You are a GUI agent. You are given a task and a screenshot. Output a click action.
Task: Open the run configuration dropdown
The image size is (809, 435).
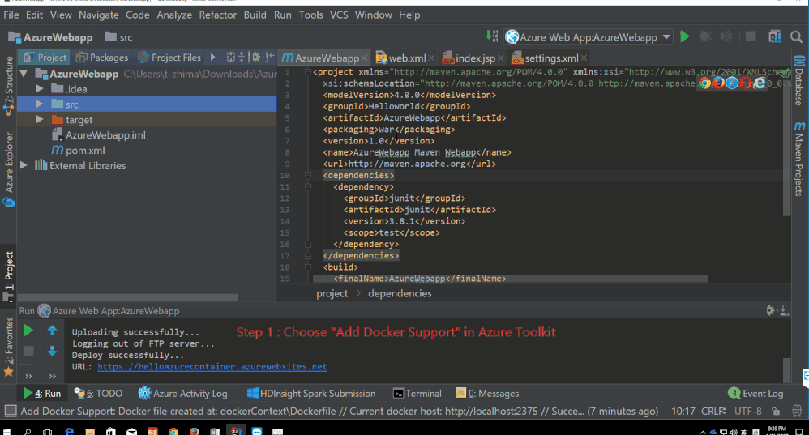(666, 37)
